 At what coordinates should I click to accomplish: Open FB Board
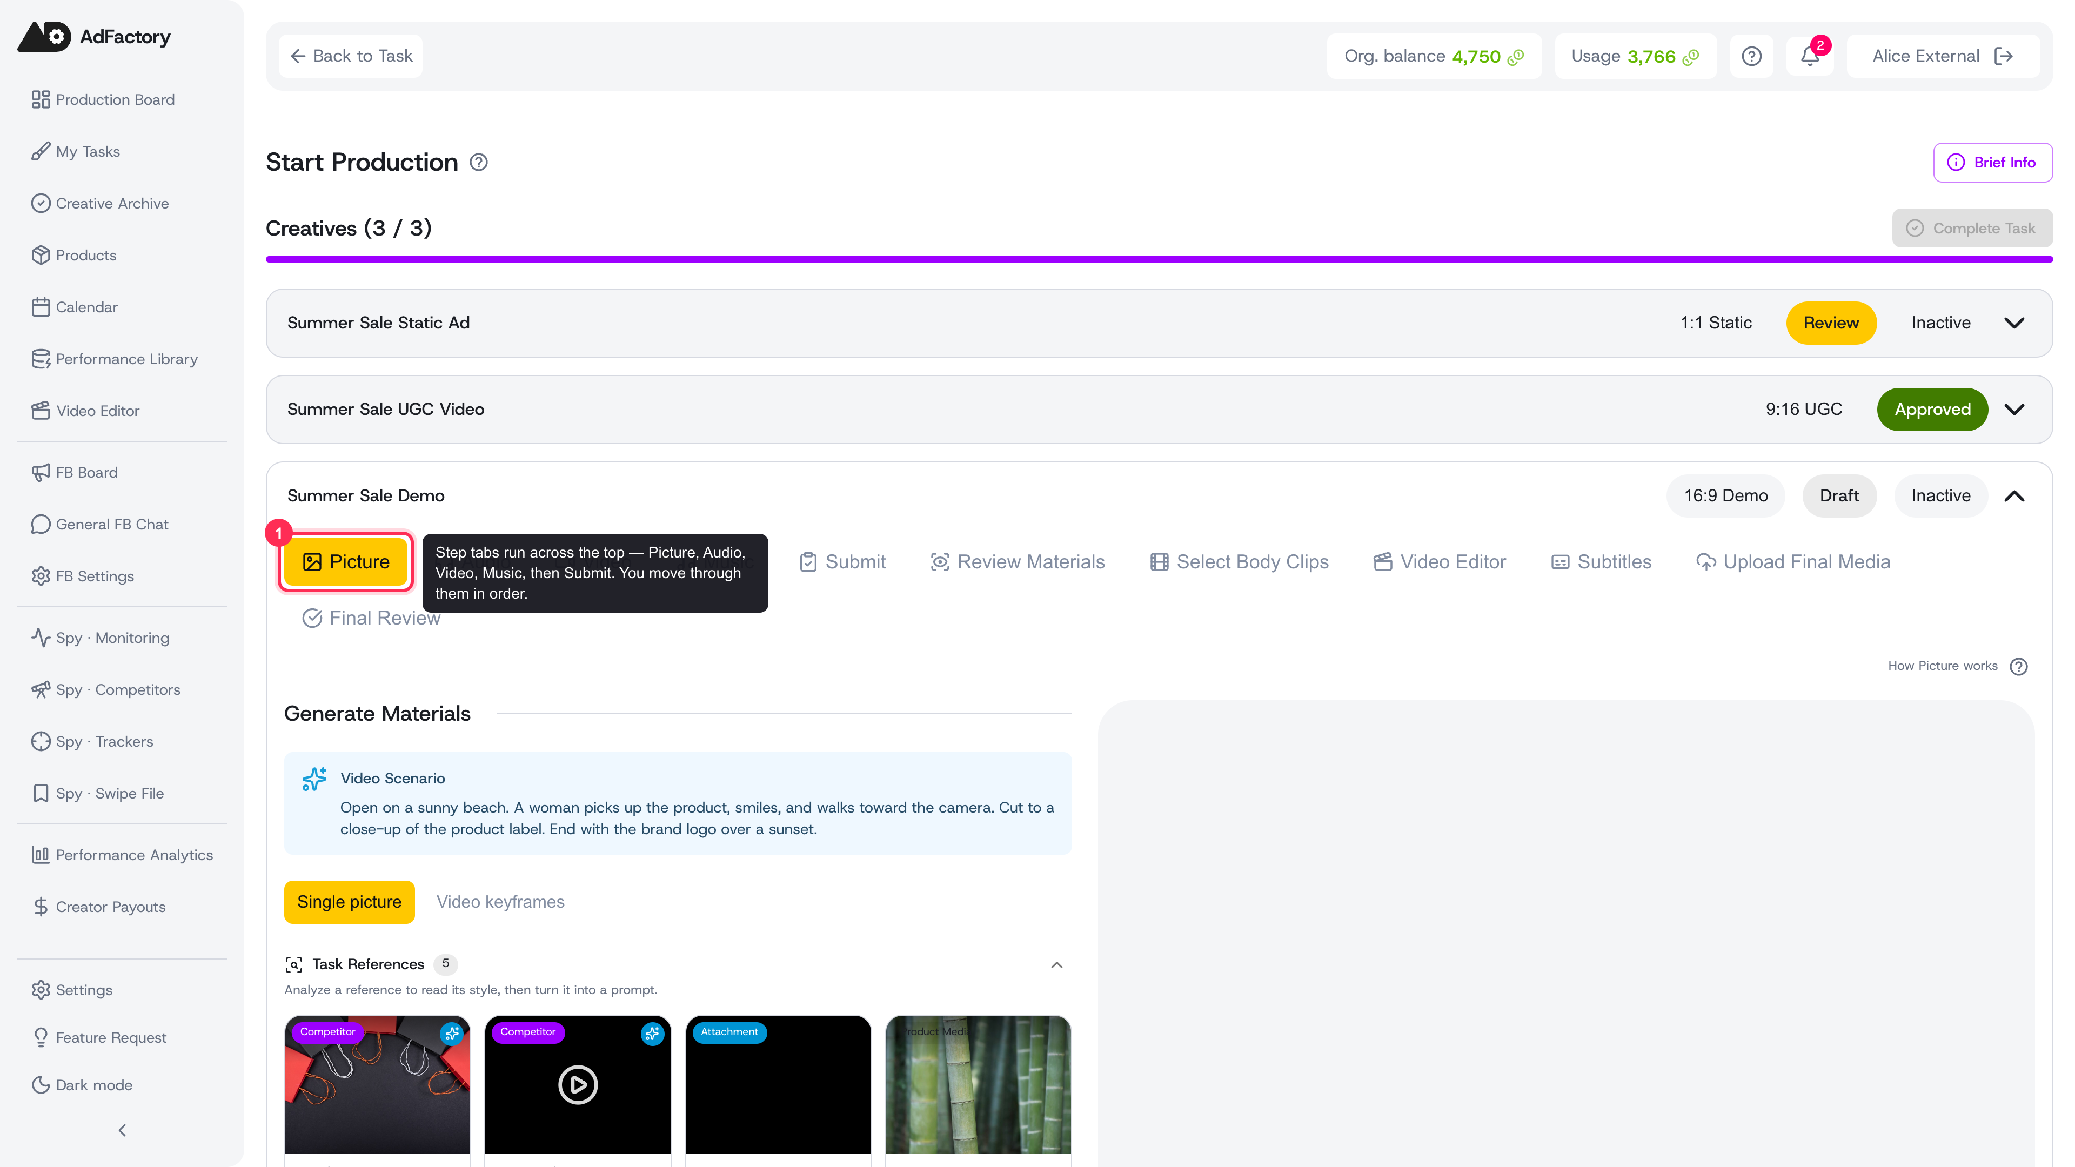point(74,473)
